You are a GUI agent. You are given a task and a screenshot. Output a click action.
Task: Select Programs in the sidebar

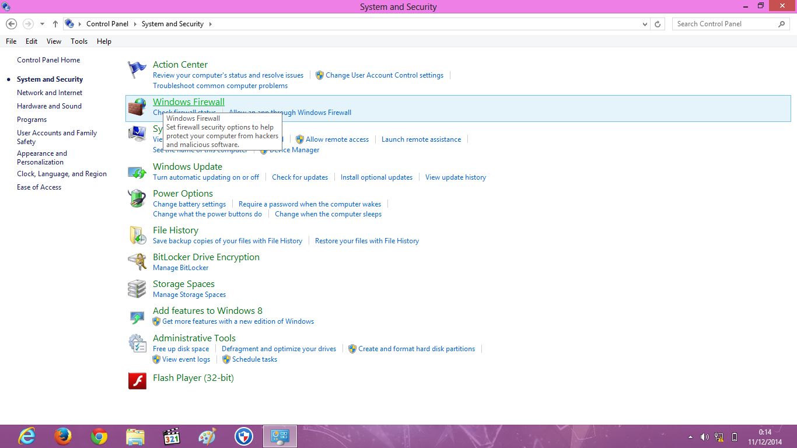tap(32, 120)
